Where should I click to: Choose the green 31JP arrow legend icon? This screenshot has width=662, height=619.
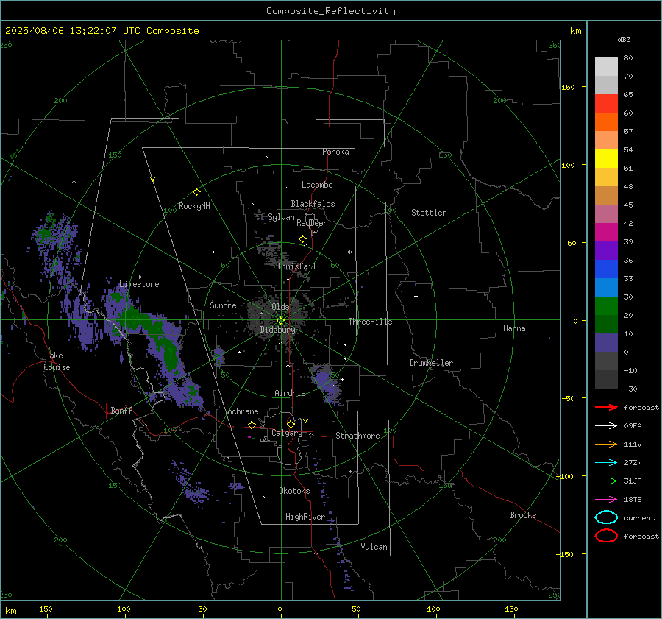pyautogui.click(x=606, y=481)
